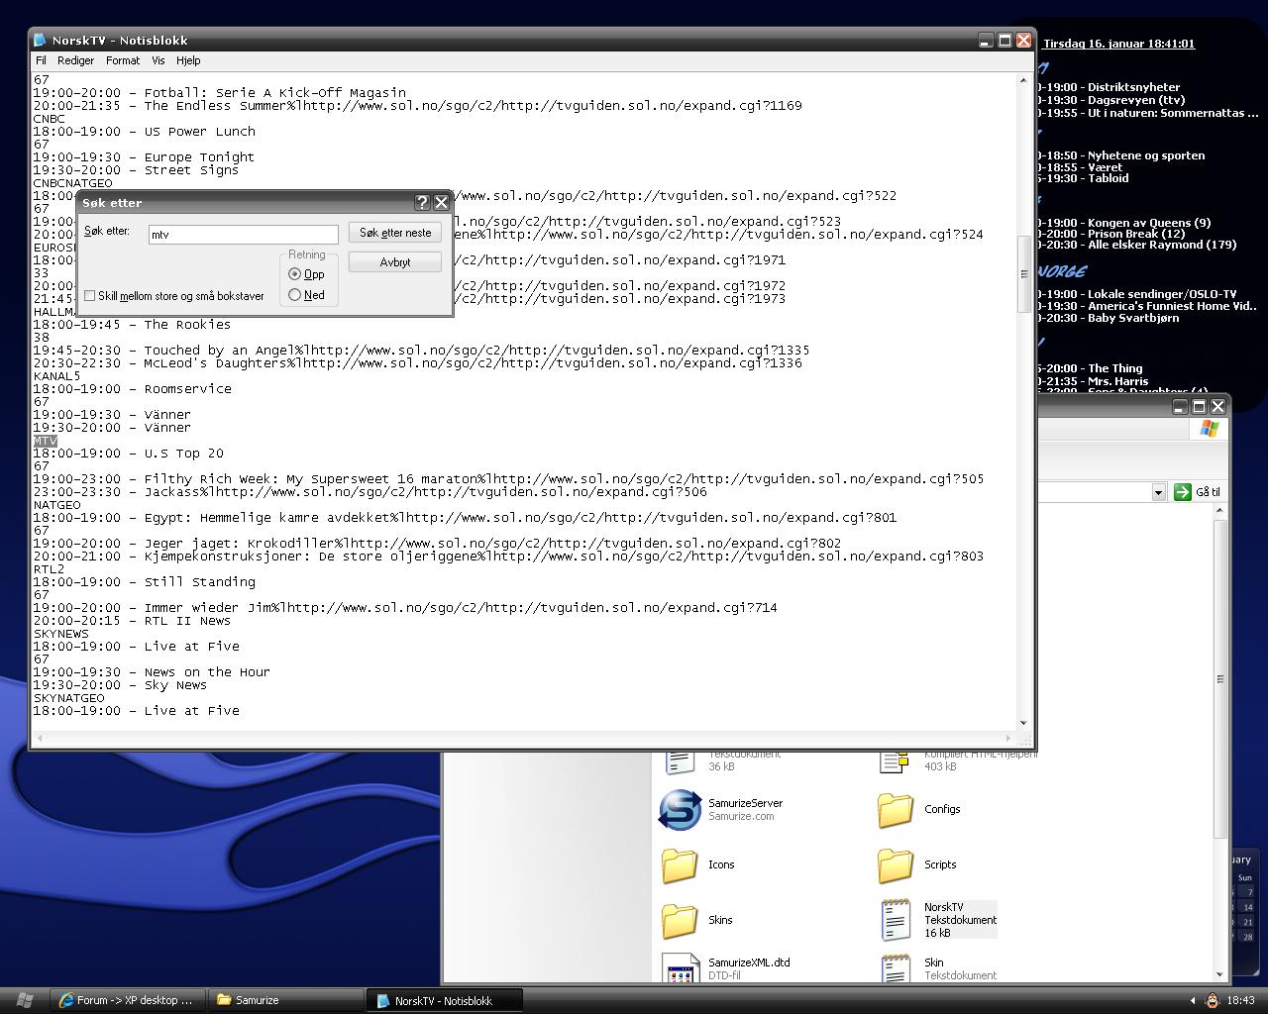1268x1014 pixels.
Task: Open the Hjelp menu
Action: coord(188,60)
